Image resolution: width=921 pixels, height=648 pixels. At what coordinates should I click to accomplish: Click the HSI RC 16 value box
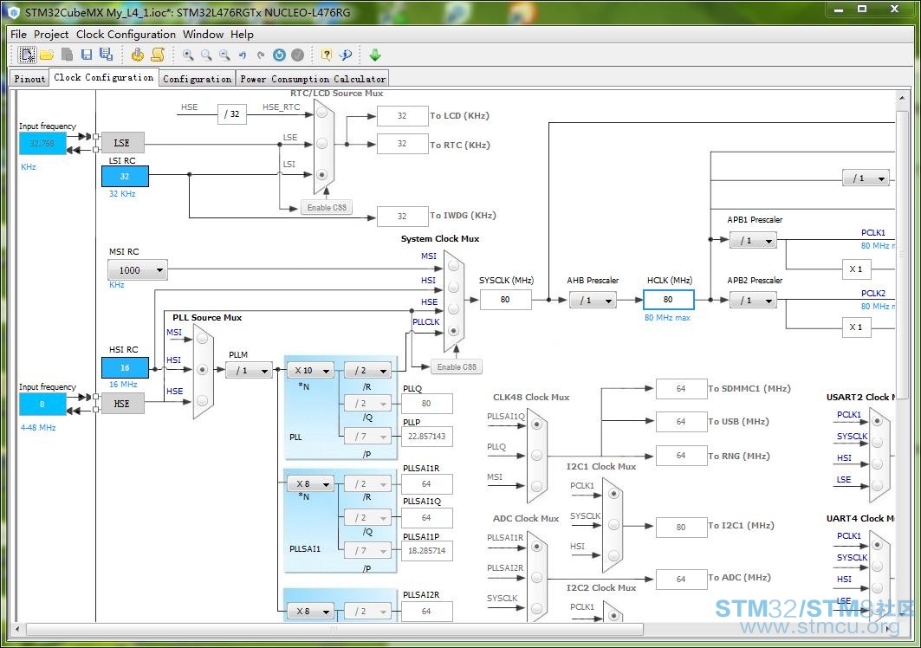pos(125,368)
